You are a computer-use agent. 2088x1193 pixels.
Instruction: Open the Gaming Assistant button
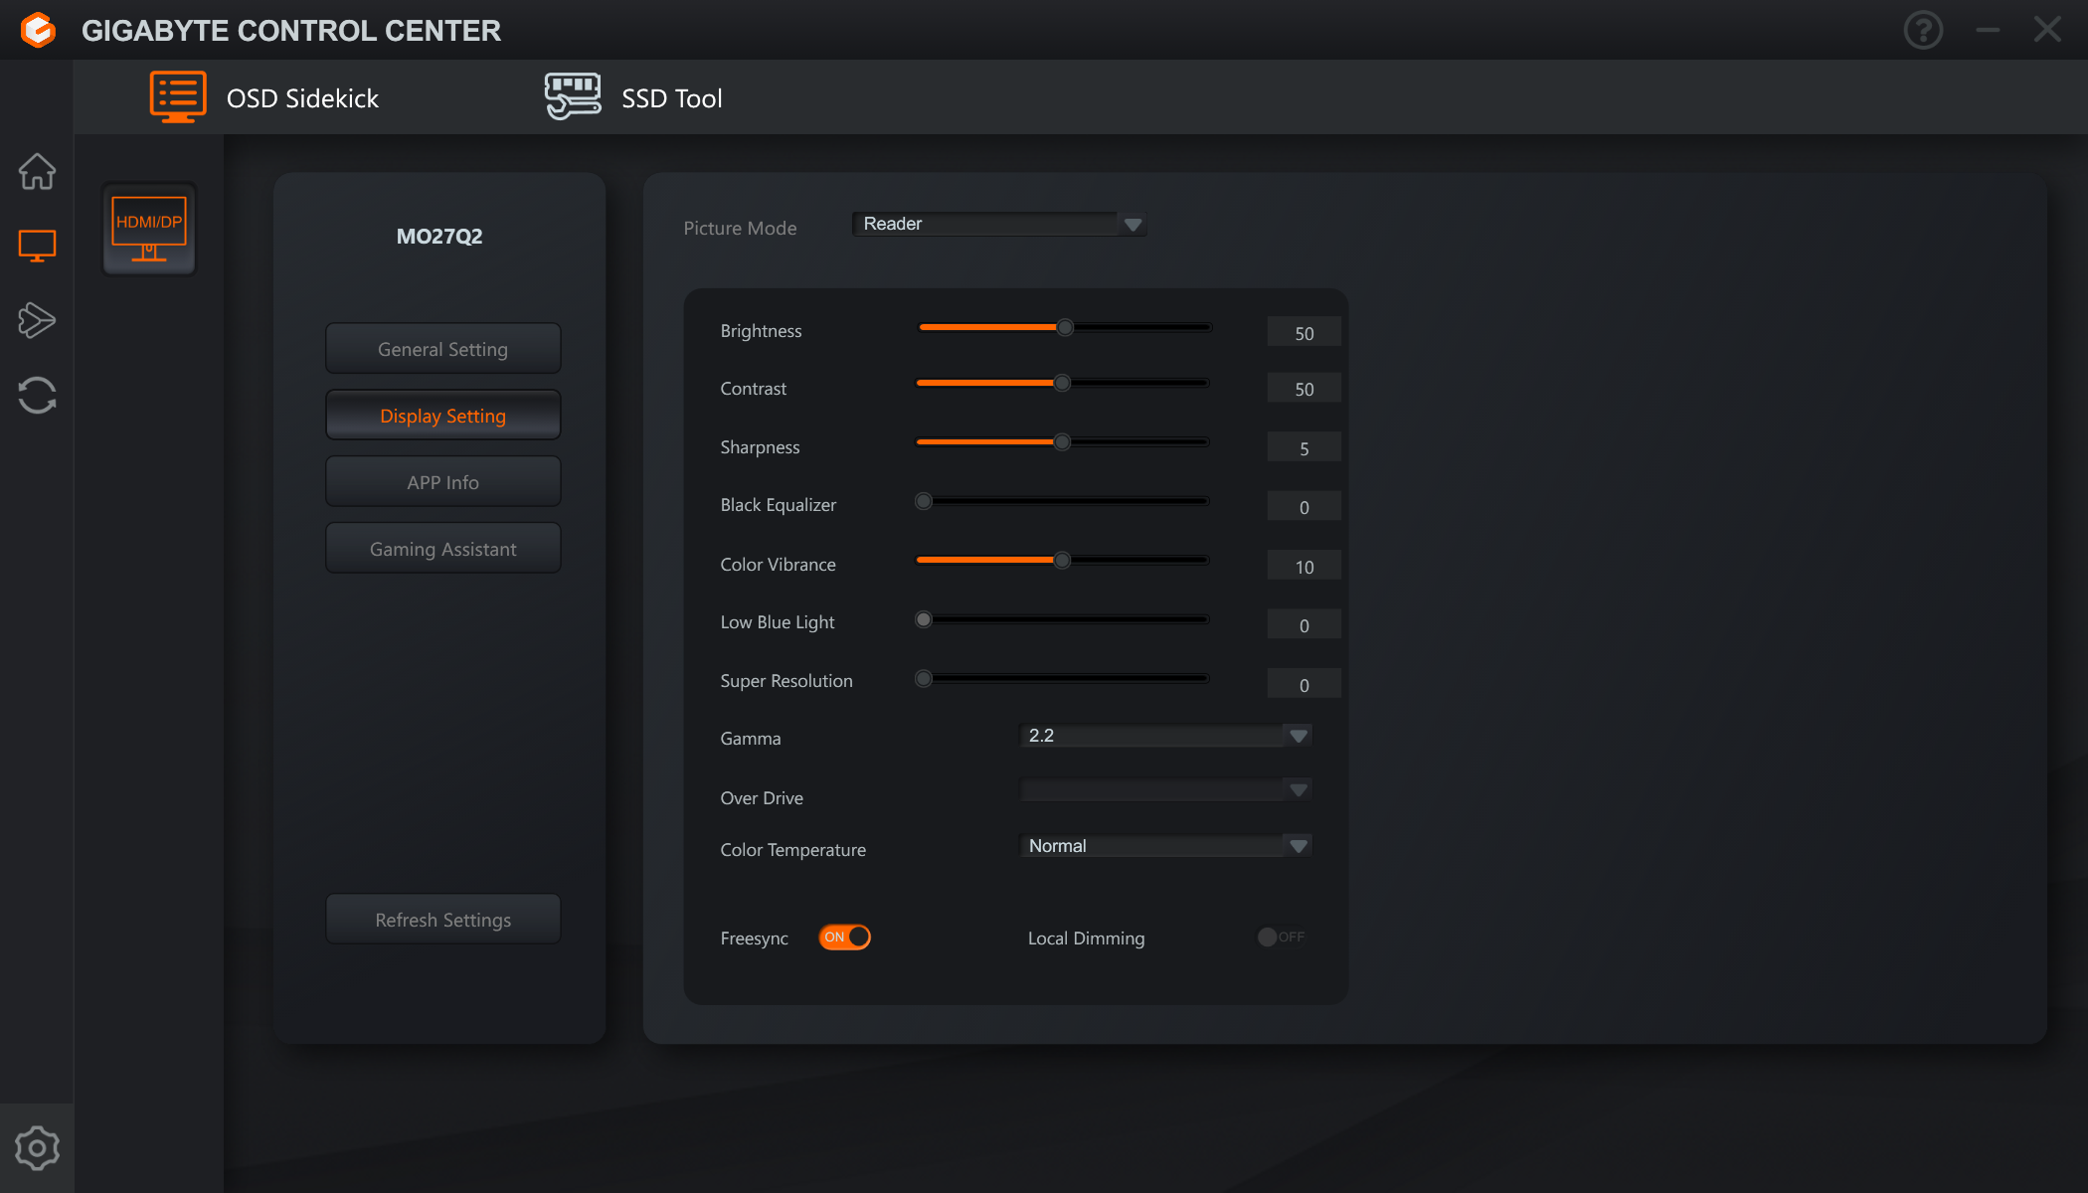click(442, 549)
